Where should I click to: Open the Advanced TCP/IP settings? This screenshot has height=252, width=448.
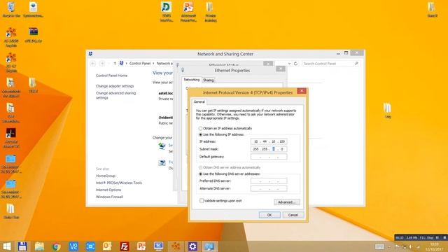point(287,202)
